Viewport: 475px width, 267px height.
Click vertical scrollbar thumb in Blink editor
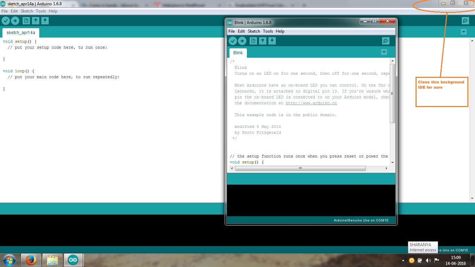pos(392,93)
